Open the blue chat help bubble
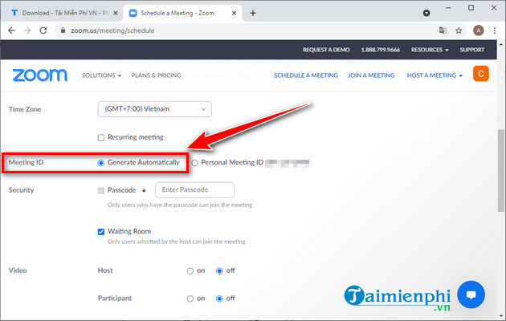Image resolution: width=506 pixels, height=321 pixels. (473, 293)
